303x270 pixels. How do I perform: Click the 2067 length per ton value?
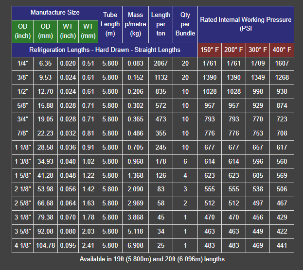(160, 63)
